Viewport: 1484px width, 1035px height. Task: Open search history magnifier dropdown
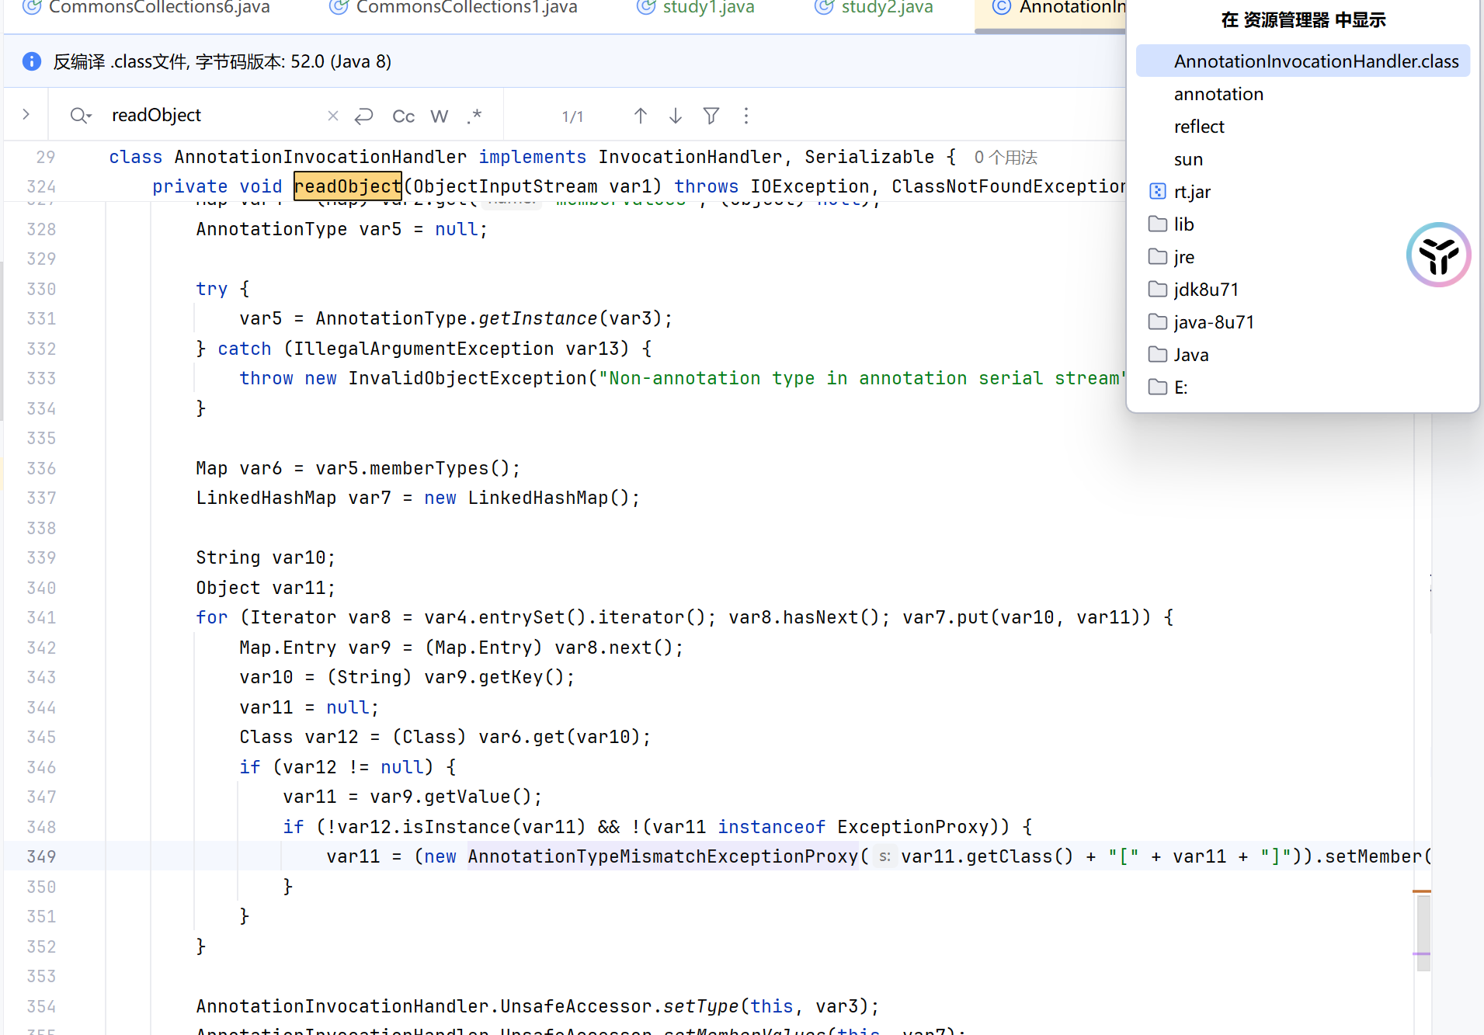81,116
